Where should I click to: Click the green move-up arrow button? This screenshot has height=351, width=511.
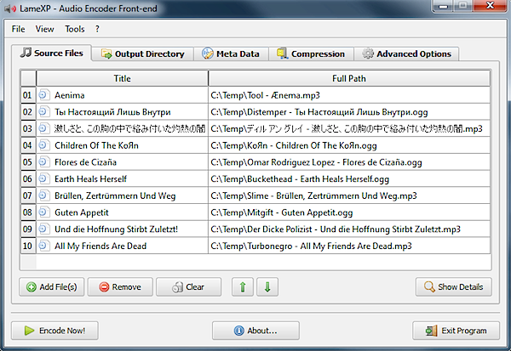coord(242,286)
